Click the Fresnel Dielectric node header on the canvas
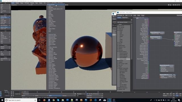This screenshot has height=102, width=182. pos(157,32)
